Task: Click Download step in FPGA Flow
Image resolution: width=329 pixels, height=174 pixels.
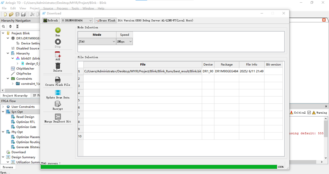Action: [19, 152]
